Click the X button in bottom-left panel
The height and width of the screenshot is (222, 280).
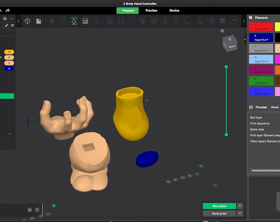[x=37, y=210]
